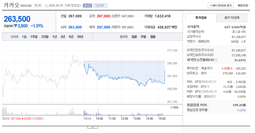
Task: Select the 1일 line chart period
Action: click(24, 37)
